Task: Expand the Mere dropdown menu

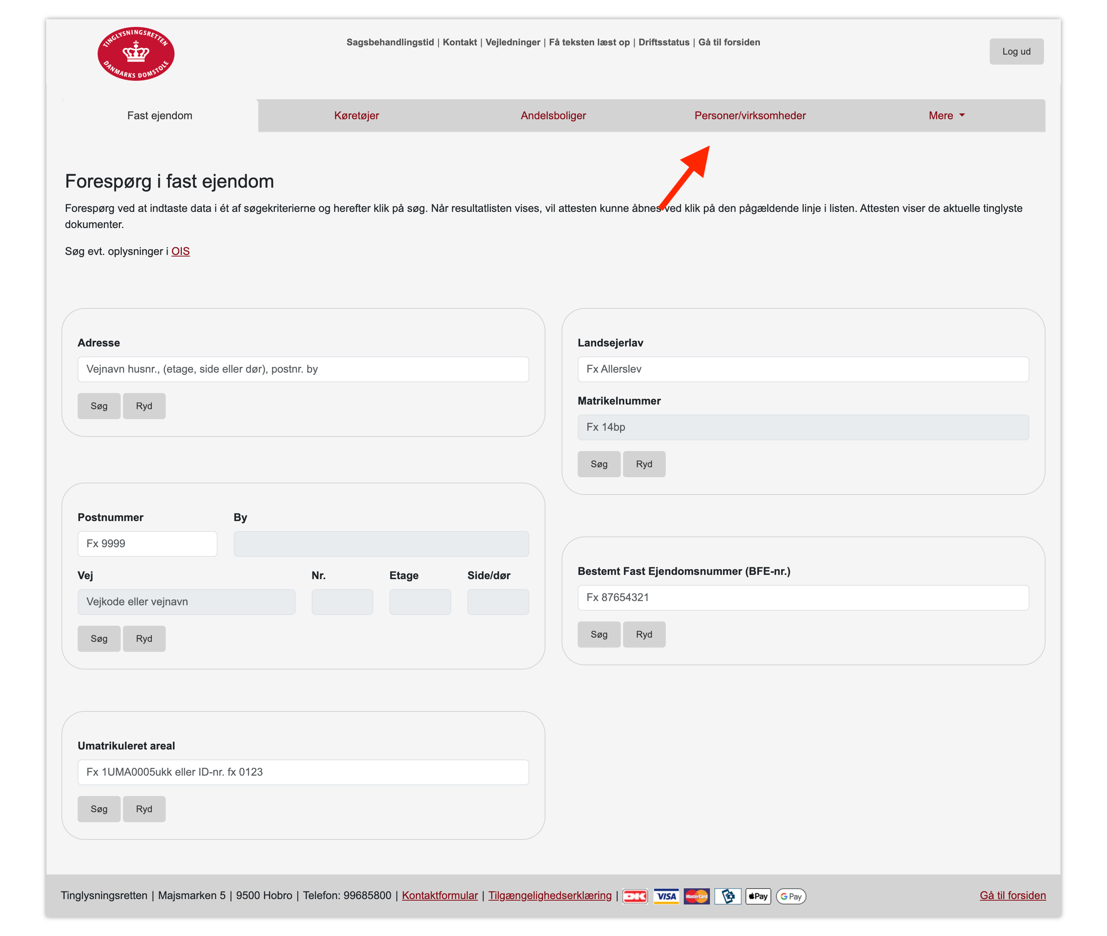Action: [x=946, y=116]
